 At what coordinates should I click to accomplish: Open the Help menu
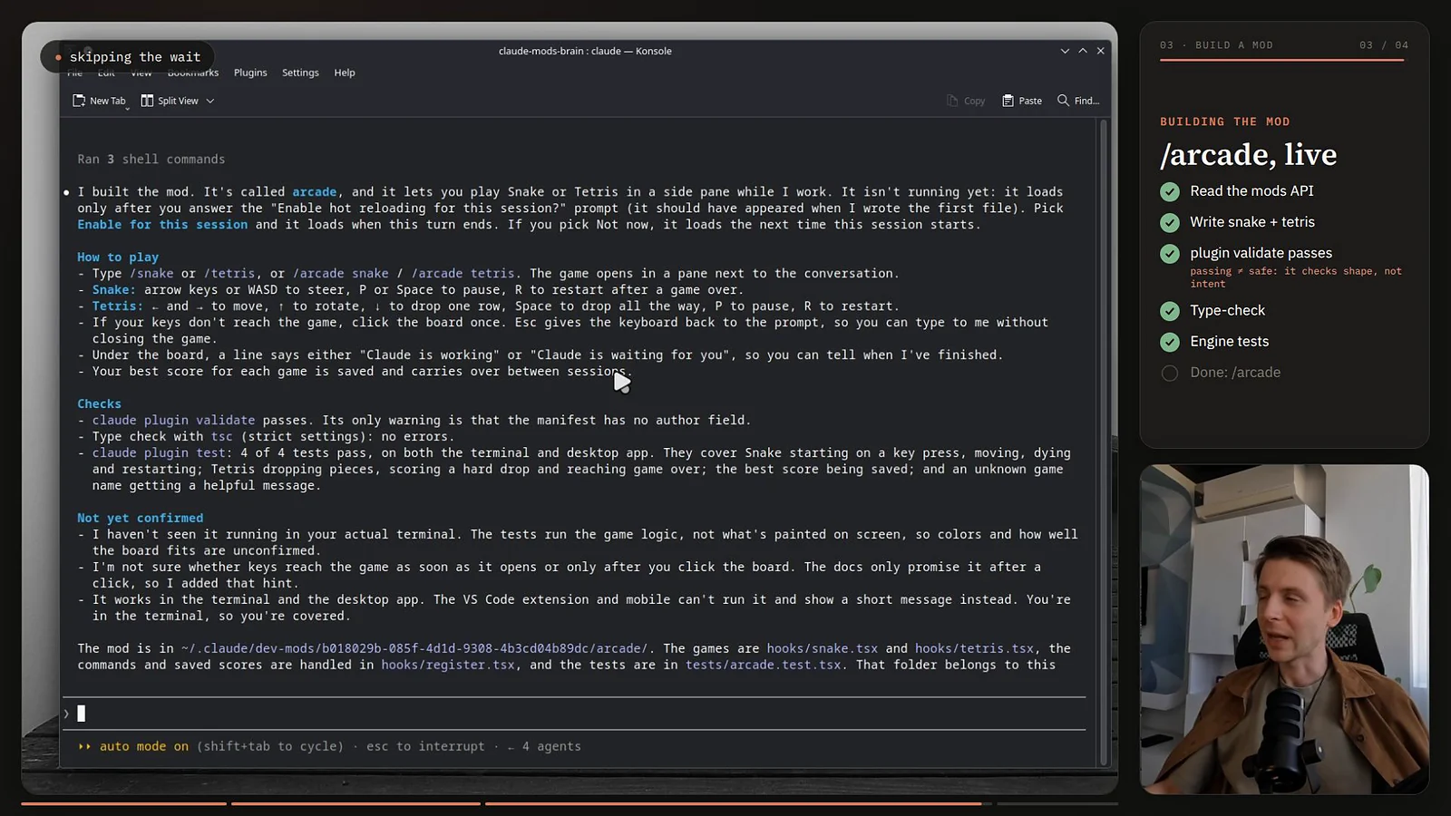click(345, 73)
